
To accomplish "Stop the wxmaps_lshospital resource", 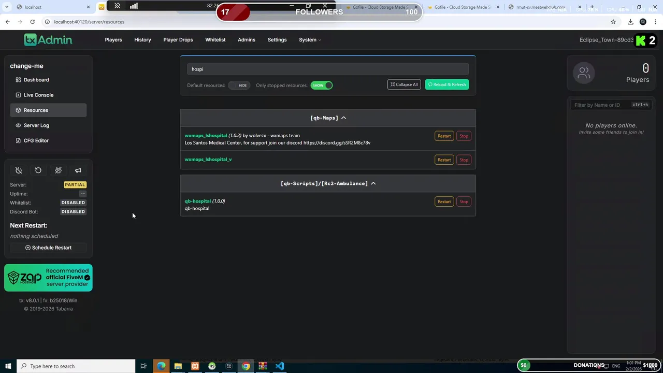I will pos(464,136).
